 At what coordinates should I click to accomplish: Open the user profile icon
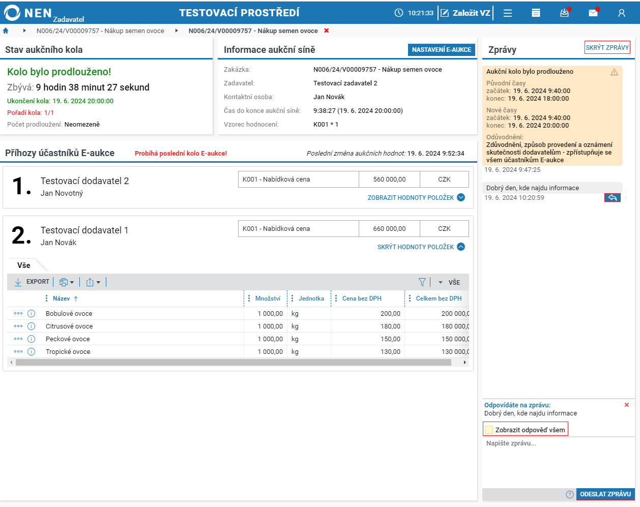[622, 13]
